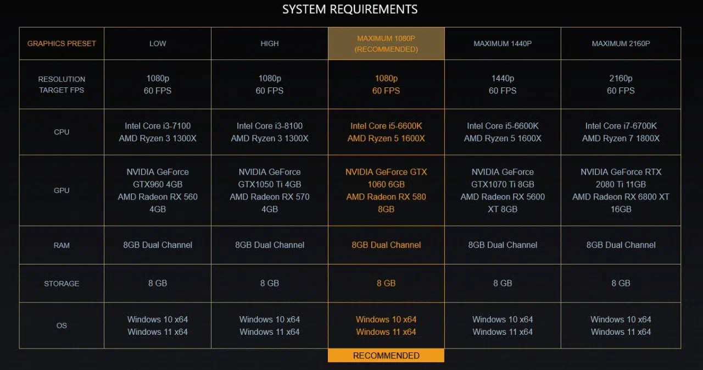Select the GeForce GTX 1060 6GB cell
Image resolution: width=703 pixels, height=370 pixels.
click(386, 190)
